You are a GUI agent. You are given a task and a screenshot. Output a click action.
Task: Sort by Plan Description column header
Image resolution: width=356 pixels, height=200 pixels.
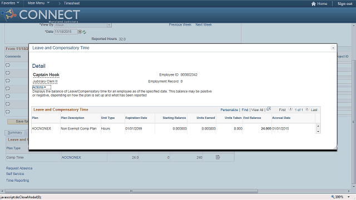coord(72,118)
